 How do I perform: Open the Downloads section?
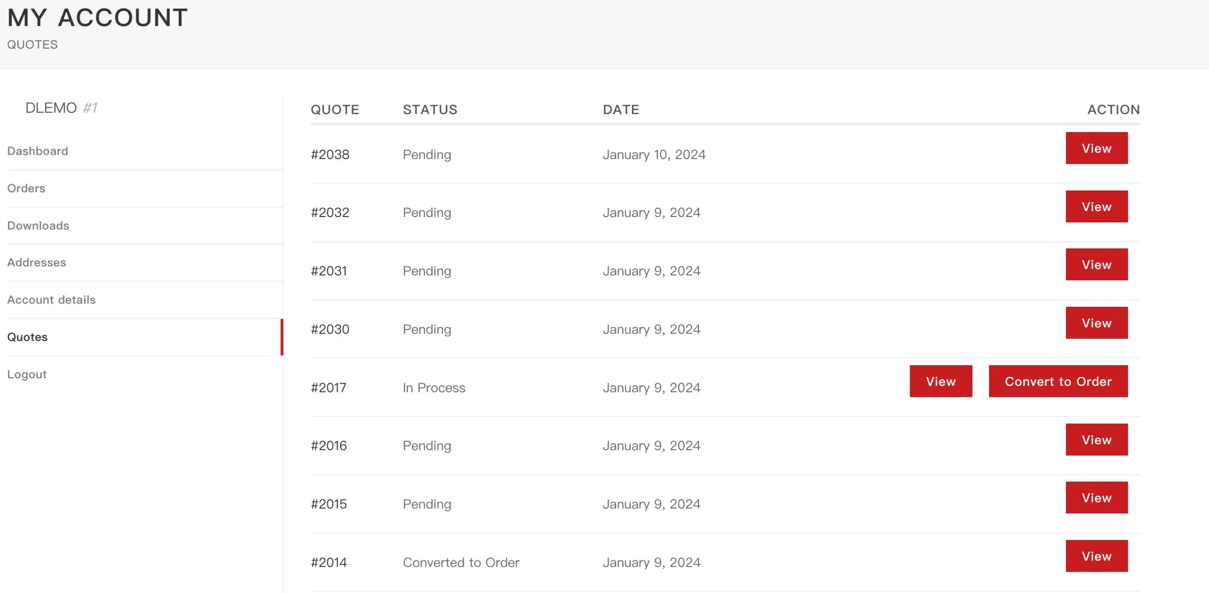(x=38, y=226)
